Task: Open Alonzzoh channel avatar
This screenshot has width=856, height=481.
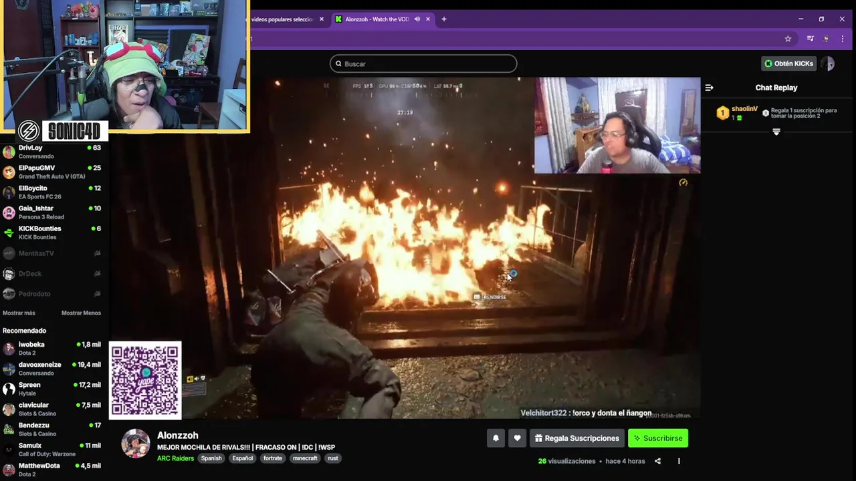Action: click(x=135, y=444)
